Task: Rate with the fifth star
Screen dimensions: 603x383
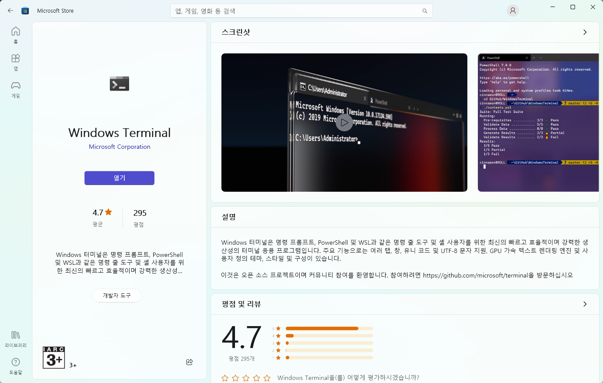Action: click(267, 378)
